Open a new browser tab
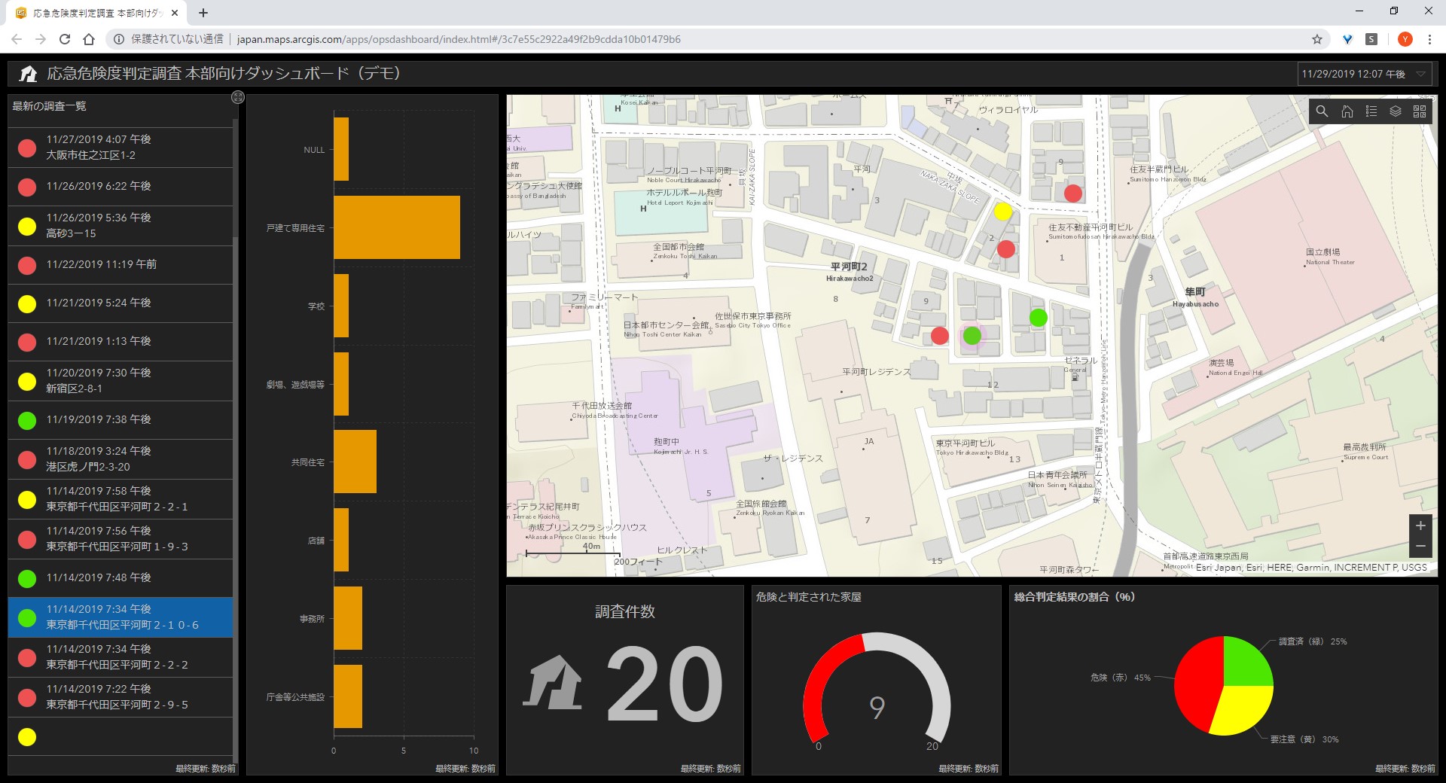This screenshot has height=783, width=1446. point(203,13)
